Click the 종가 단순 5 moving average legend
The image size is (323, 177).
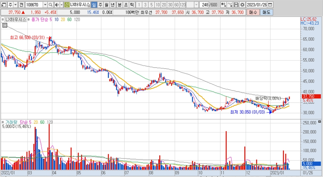41,20
